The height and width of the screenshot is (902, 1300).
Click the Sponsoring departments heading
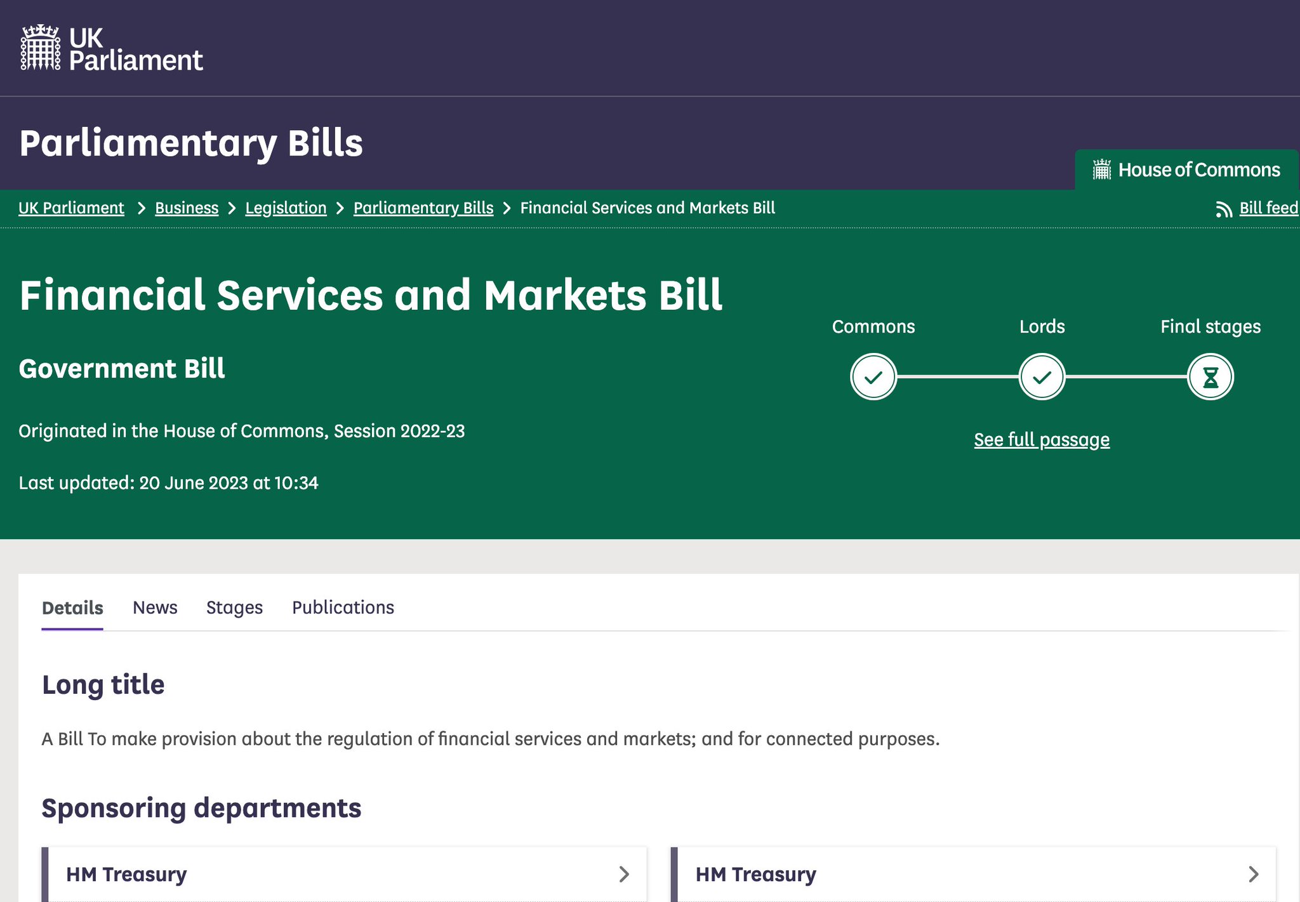(x=201, y=809)
